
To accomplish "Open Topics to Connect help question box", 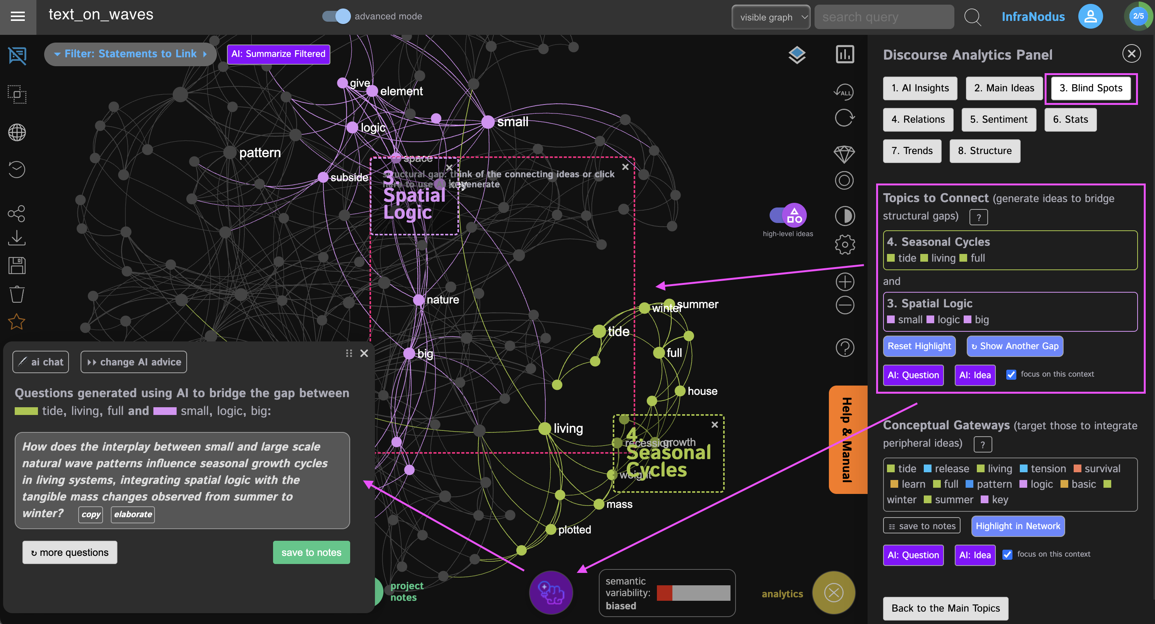I will [978, 218].
